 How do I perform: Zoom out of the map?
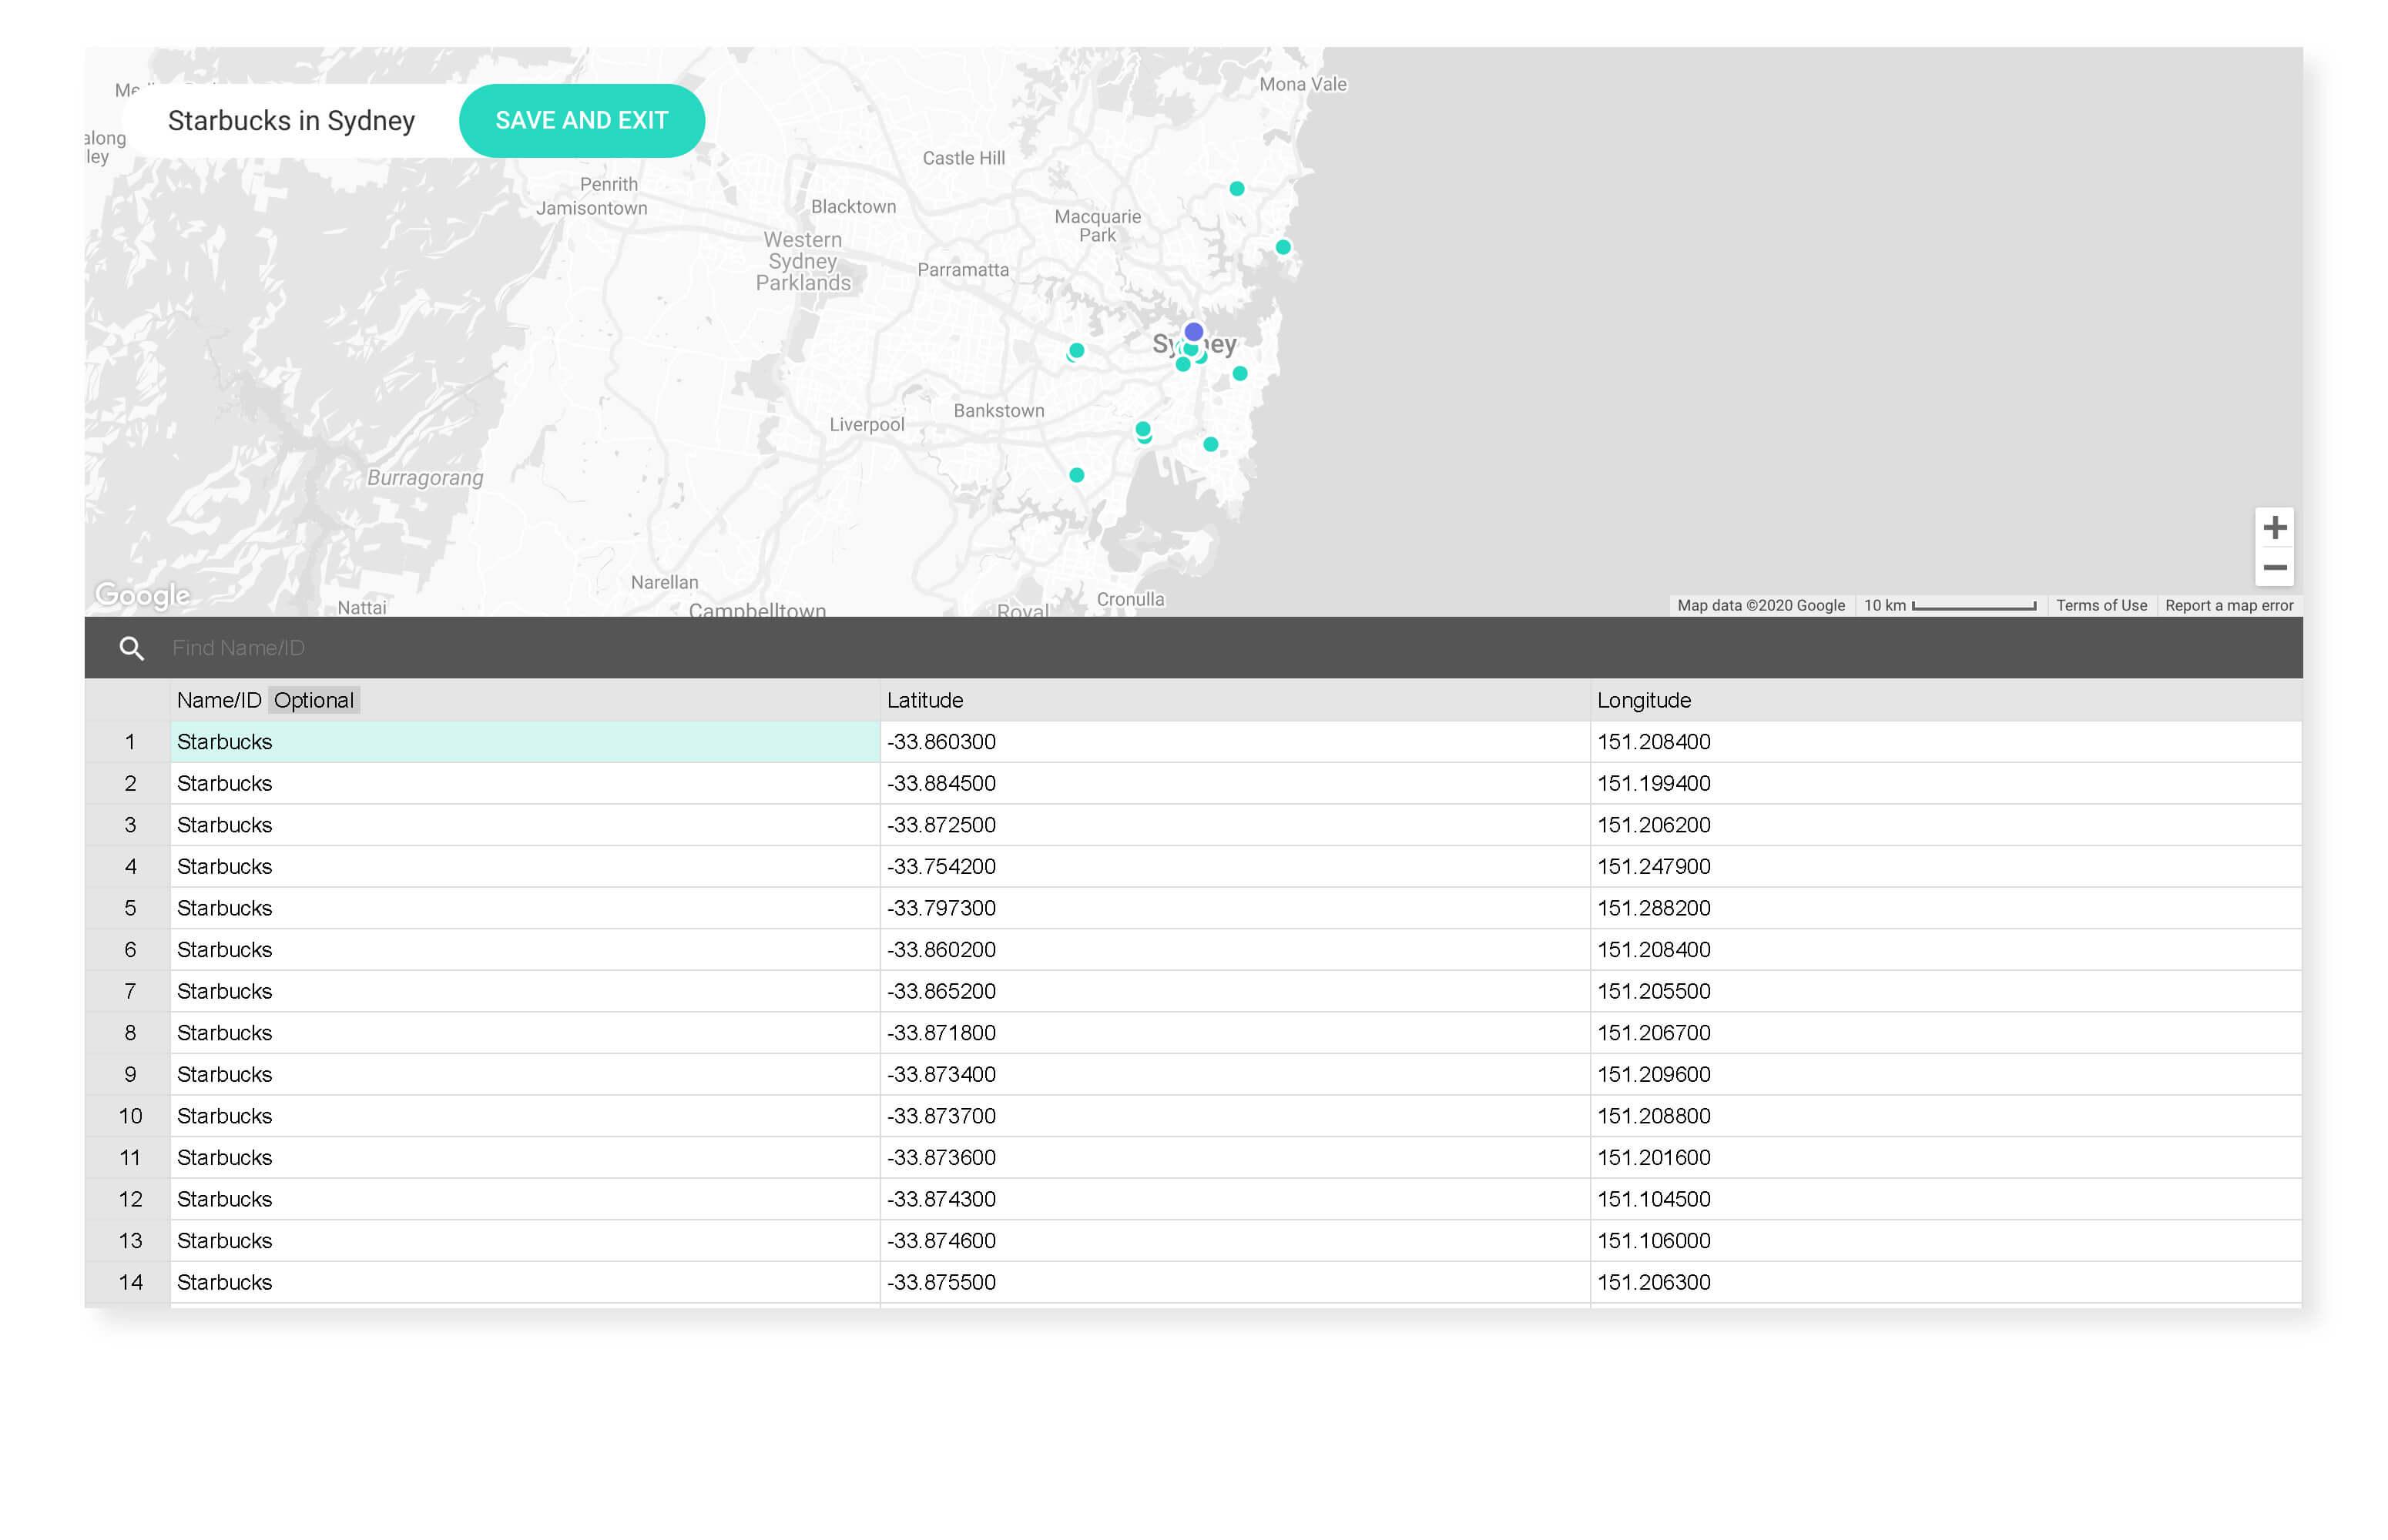(2274, 567)
